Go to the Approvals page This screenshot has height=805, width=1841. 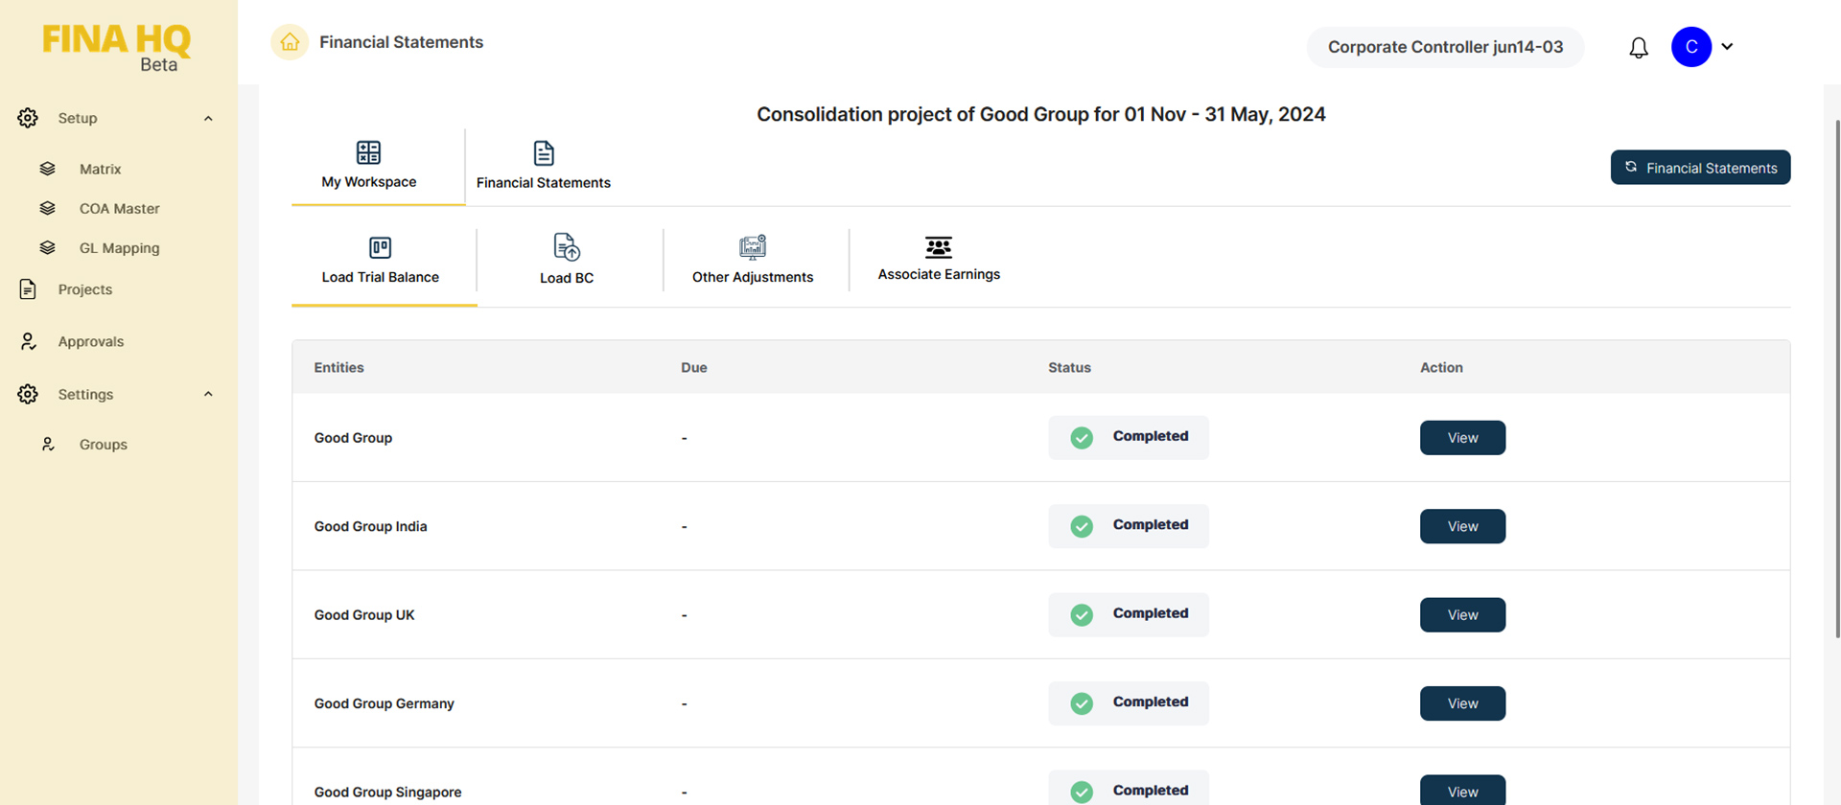90,342
